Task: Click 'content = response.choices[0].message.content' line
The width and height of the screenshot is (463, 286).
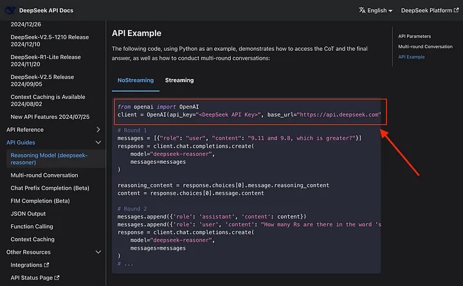Action: [191, 193]
